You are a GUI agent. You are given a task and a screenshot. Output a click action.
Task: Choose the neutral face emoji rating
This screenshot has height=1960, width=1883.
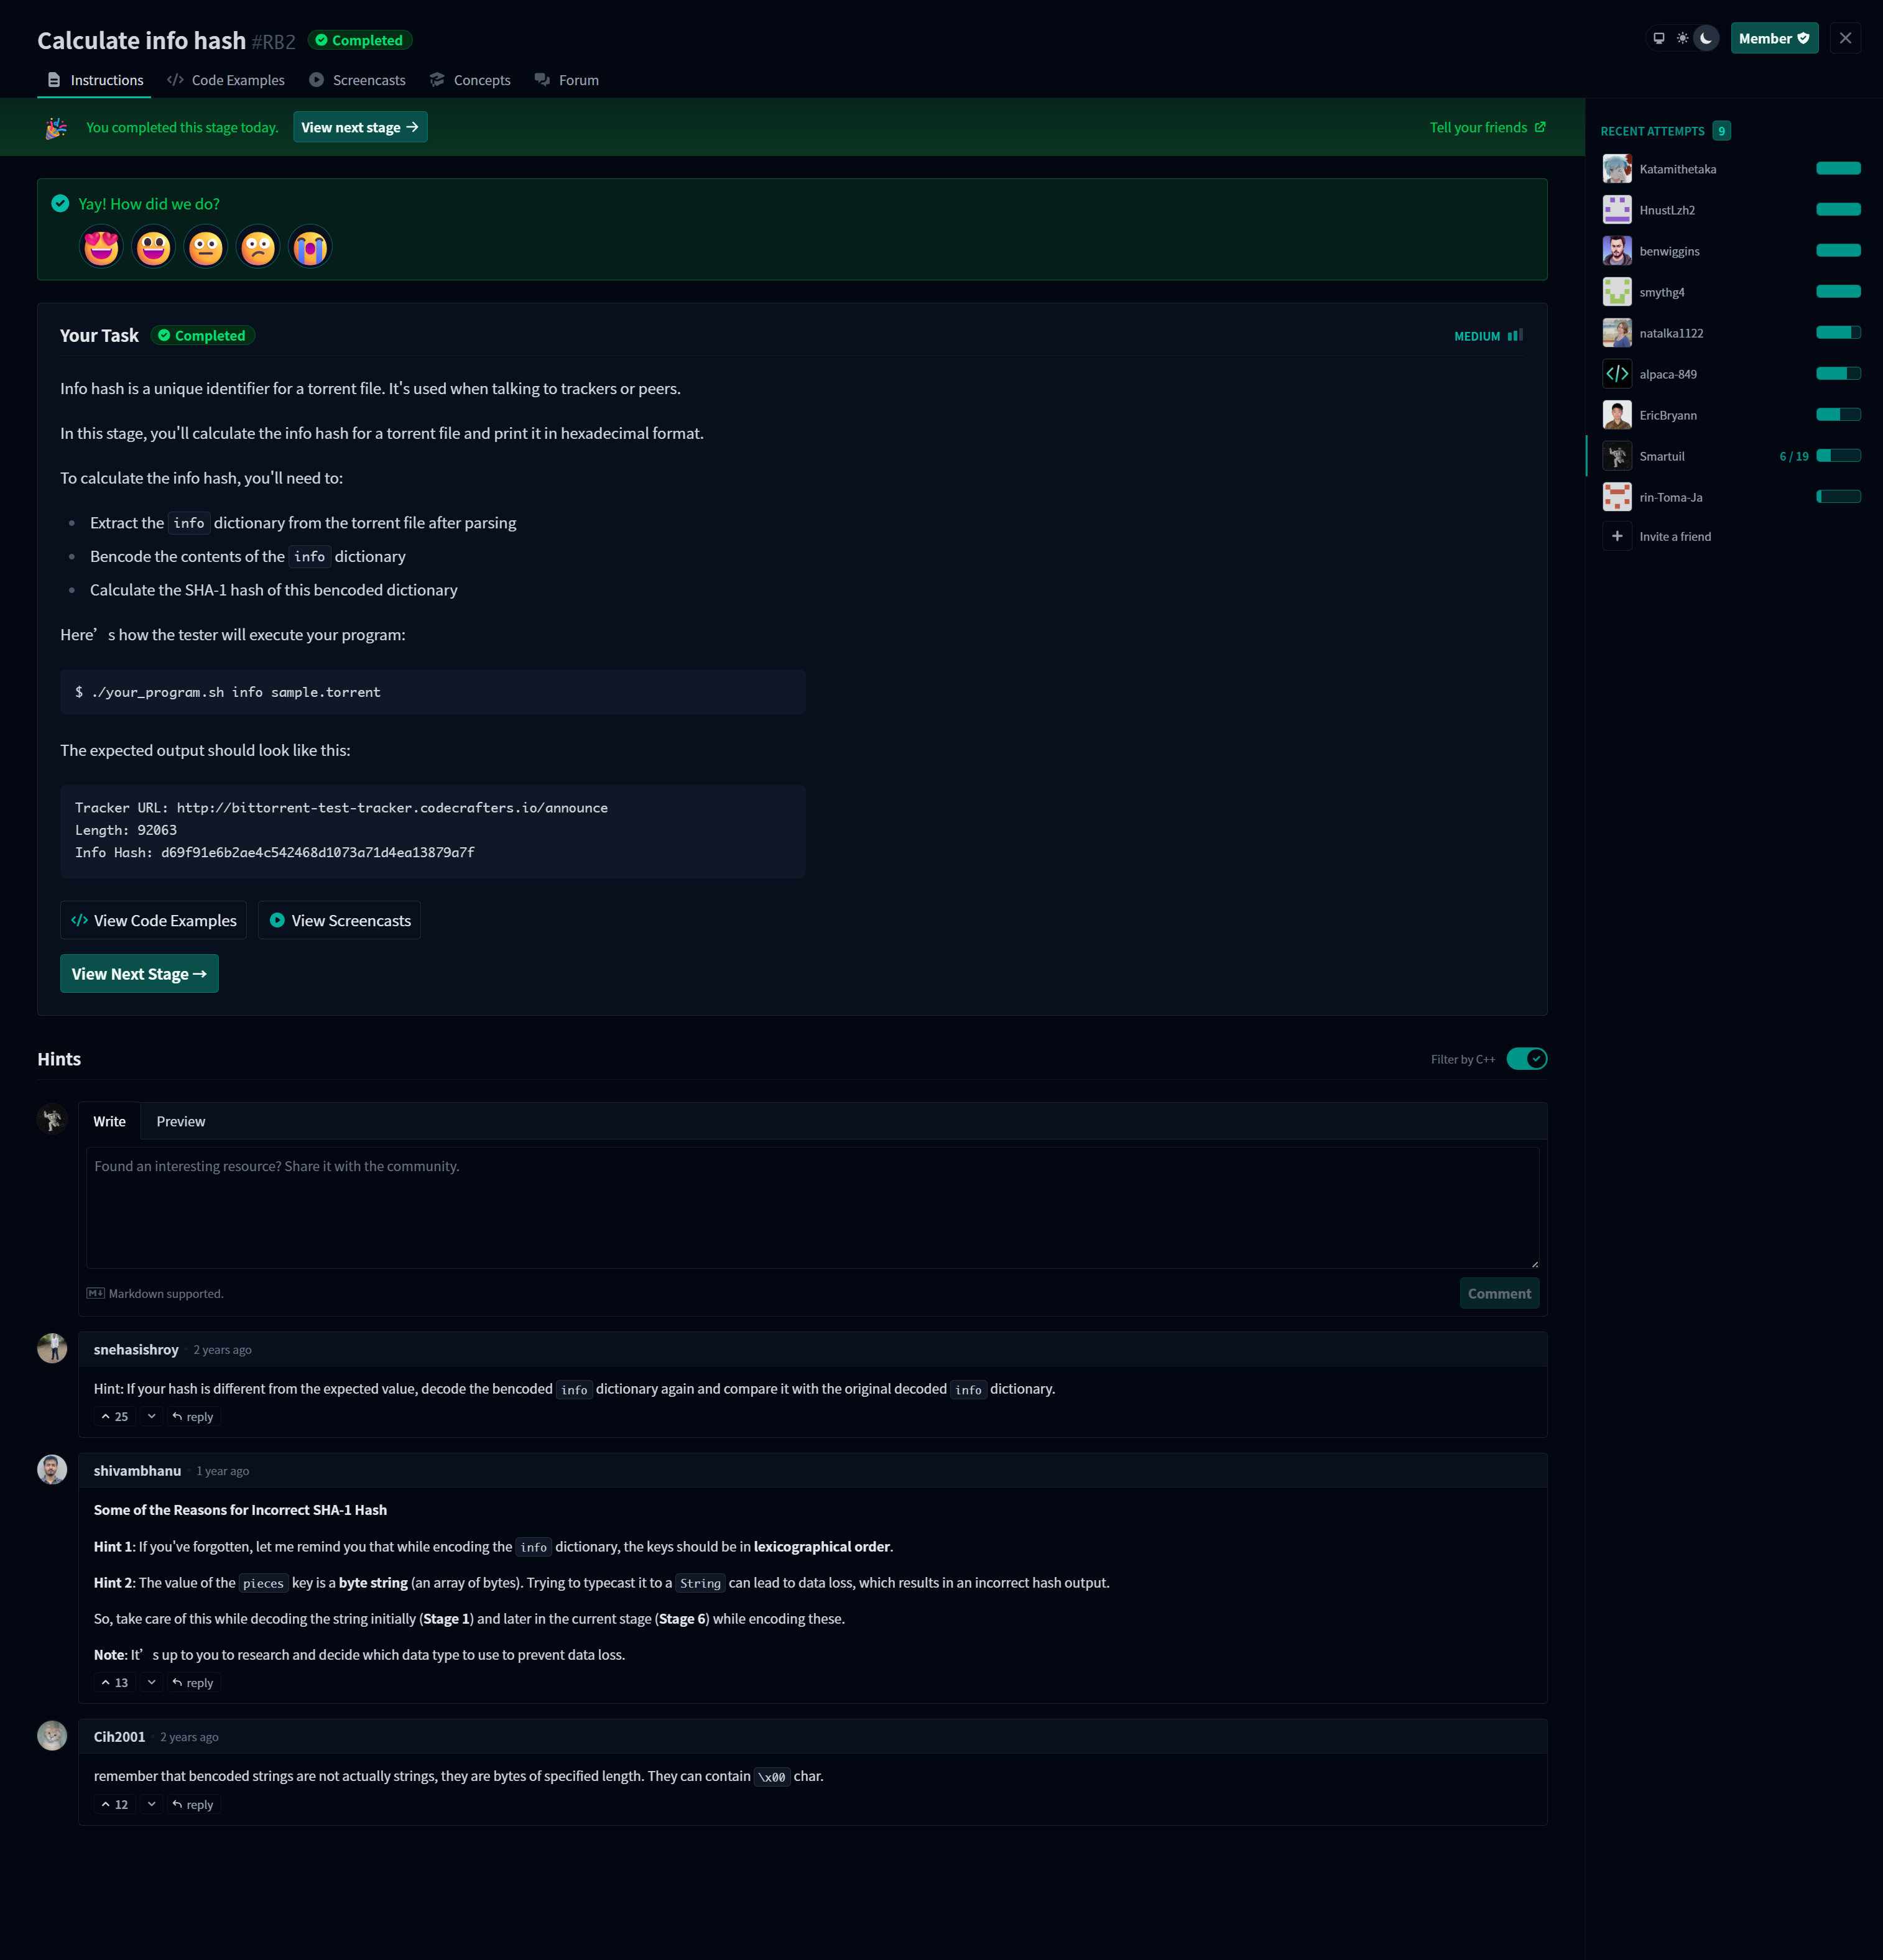206,247
